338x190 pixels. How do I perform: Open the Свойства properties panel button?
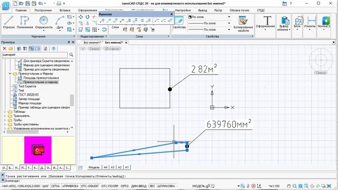pyautogui.click(x=179, y=23)
